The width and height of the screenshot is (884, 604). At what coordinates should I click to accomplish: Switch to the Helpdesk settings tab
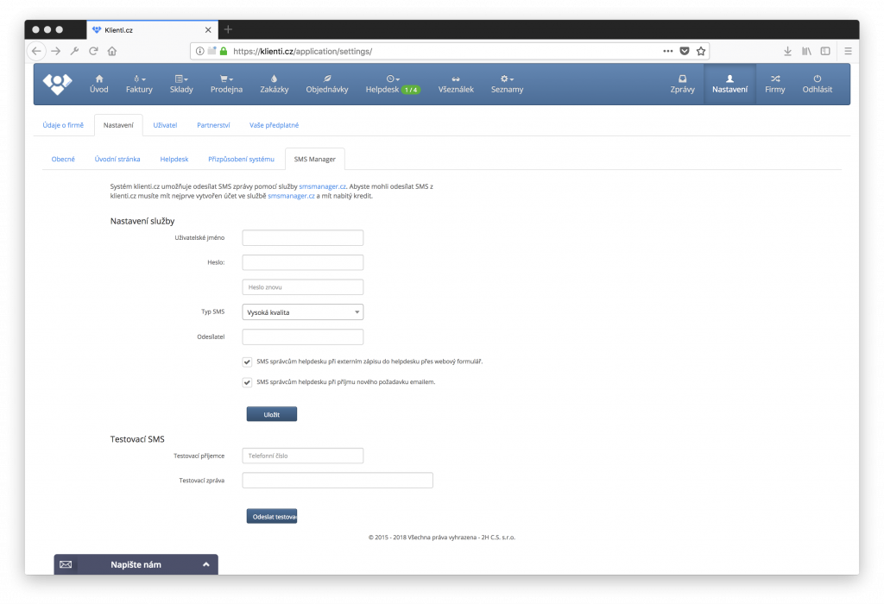point(174,159)
